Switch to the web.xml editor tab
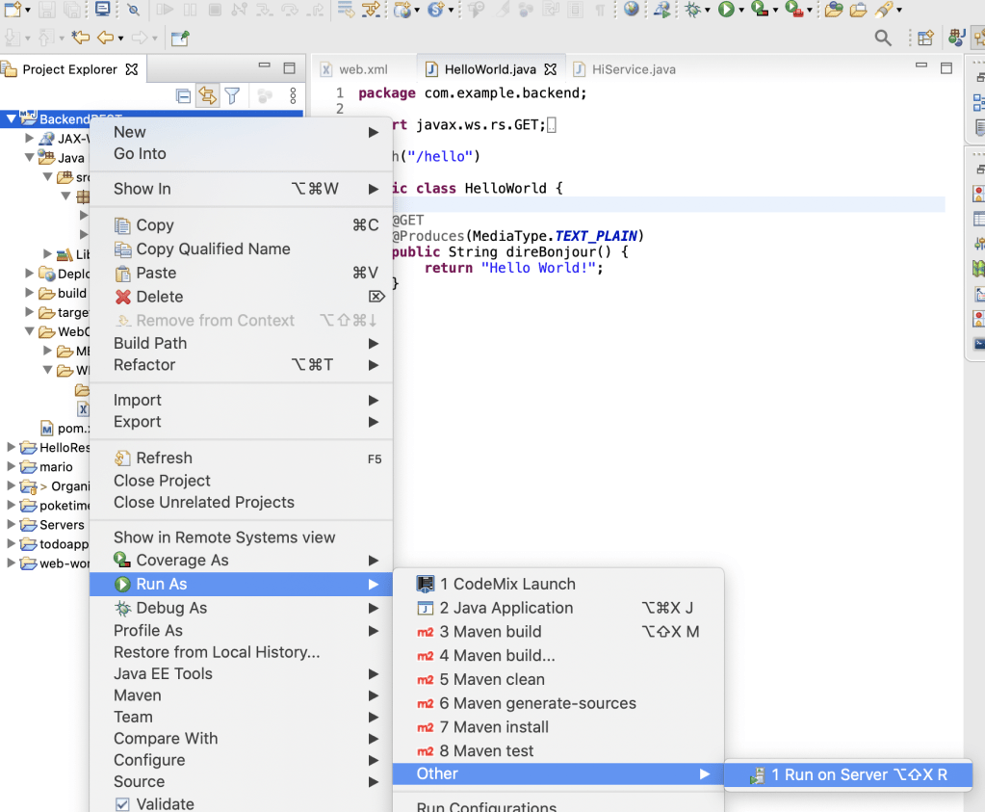Viewport: 985px width, 812px height. (362, 69)
